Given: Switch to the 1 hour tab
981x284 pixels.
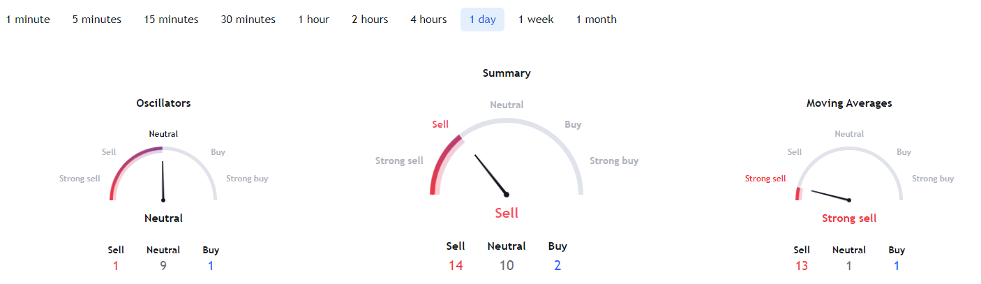Looking at the screenshot, I should (313, 20).
